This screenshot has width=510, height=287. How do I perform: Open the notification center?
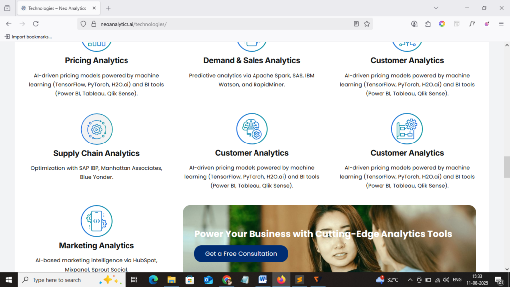pyautogui.click(x=499, y=280)
